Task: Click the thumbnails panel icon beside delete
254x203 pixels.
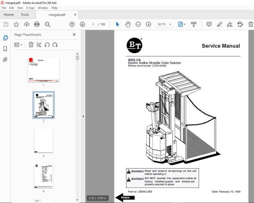Action: pos(39,45)
